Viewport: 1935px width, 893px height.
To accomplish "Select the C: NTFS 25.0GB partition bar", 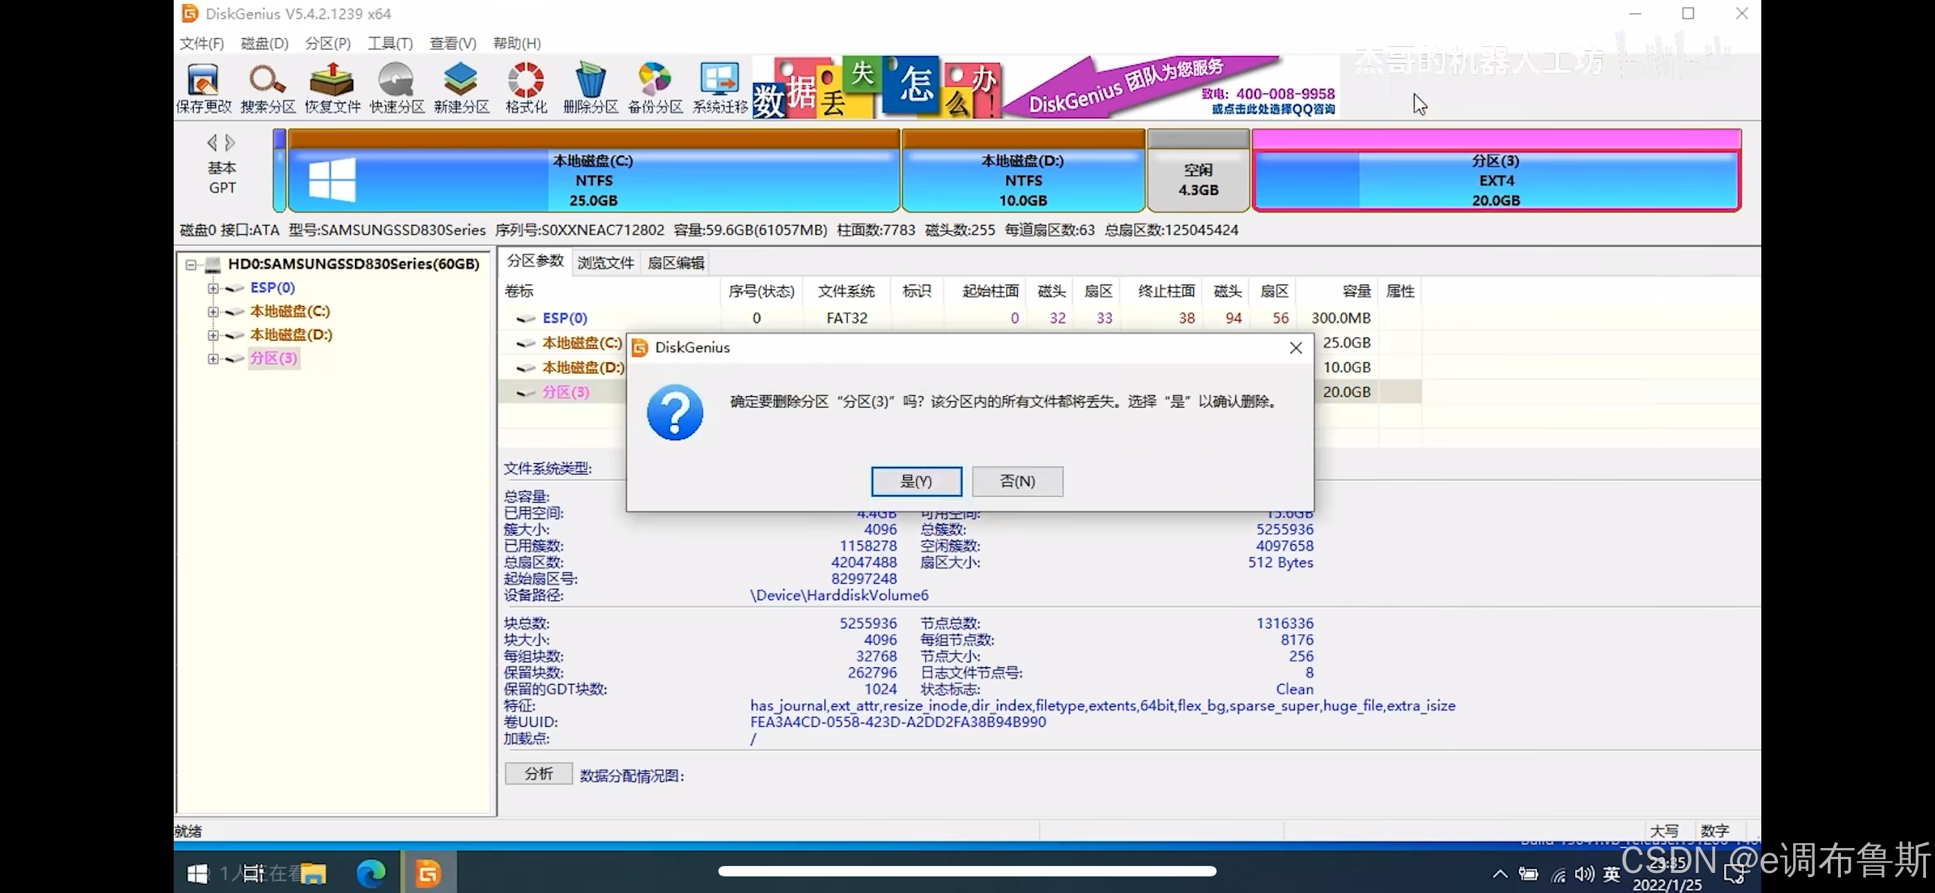I will pos(593,170).
